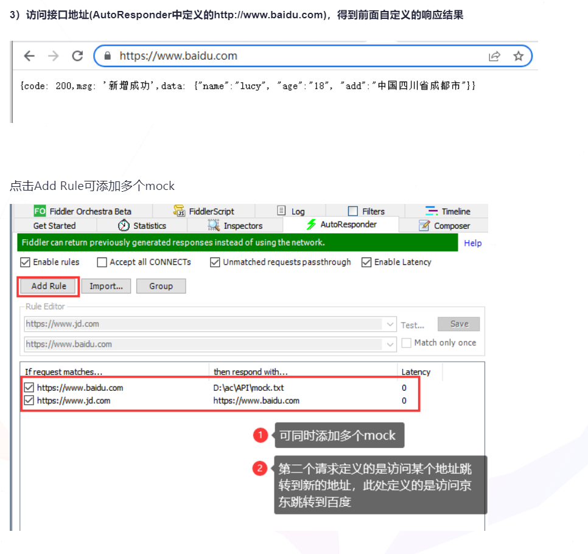Click the jd.com rule's baidu.com response cell
588x554 pixels.
256,401
